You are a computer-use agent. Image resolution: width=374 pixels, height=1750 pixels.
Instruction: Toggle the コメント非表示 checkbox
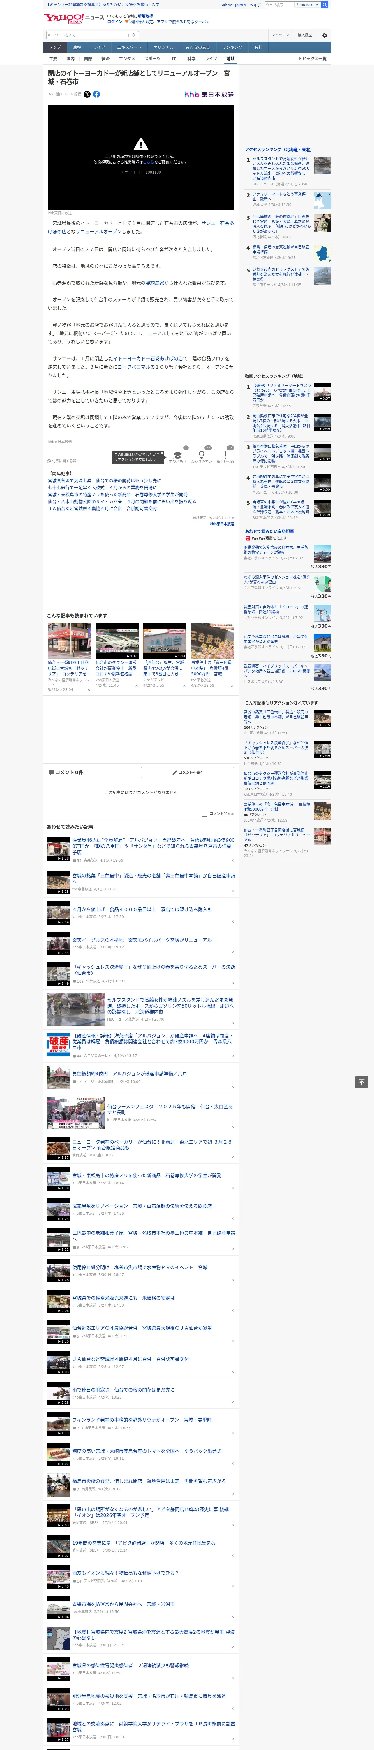click(204, 813)
